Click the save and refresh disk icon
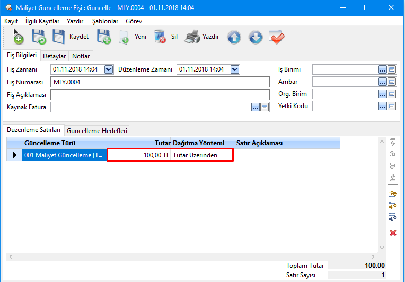Viewport: 405px width, 282px height. click(x=38, y=37)
